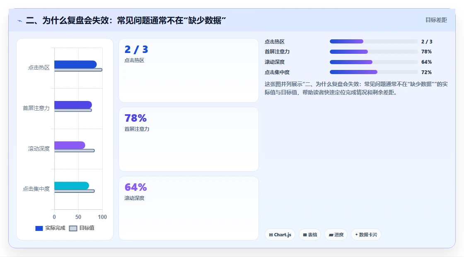The height and width of the screenshot is (257, 464).
Task: Click the 数据卡片 tag chip
Action: click(366, 235)
